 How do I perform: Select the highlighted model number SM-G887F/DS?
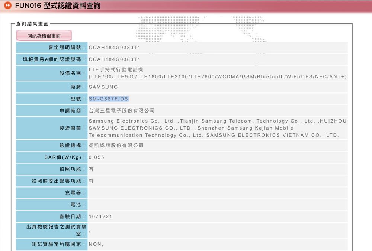pos(109,99)
